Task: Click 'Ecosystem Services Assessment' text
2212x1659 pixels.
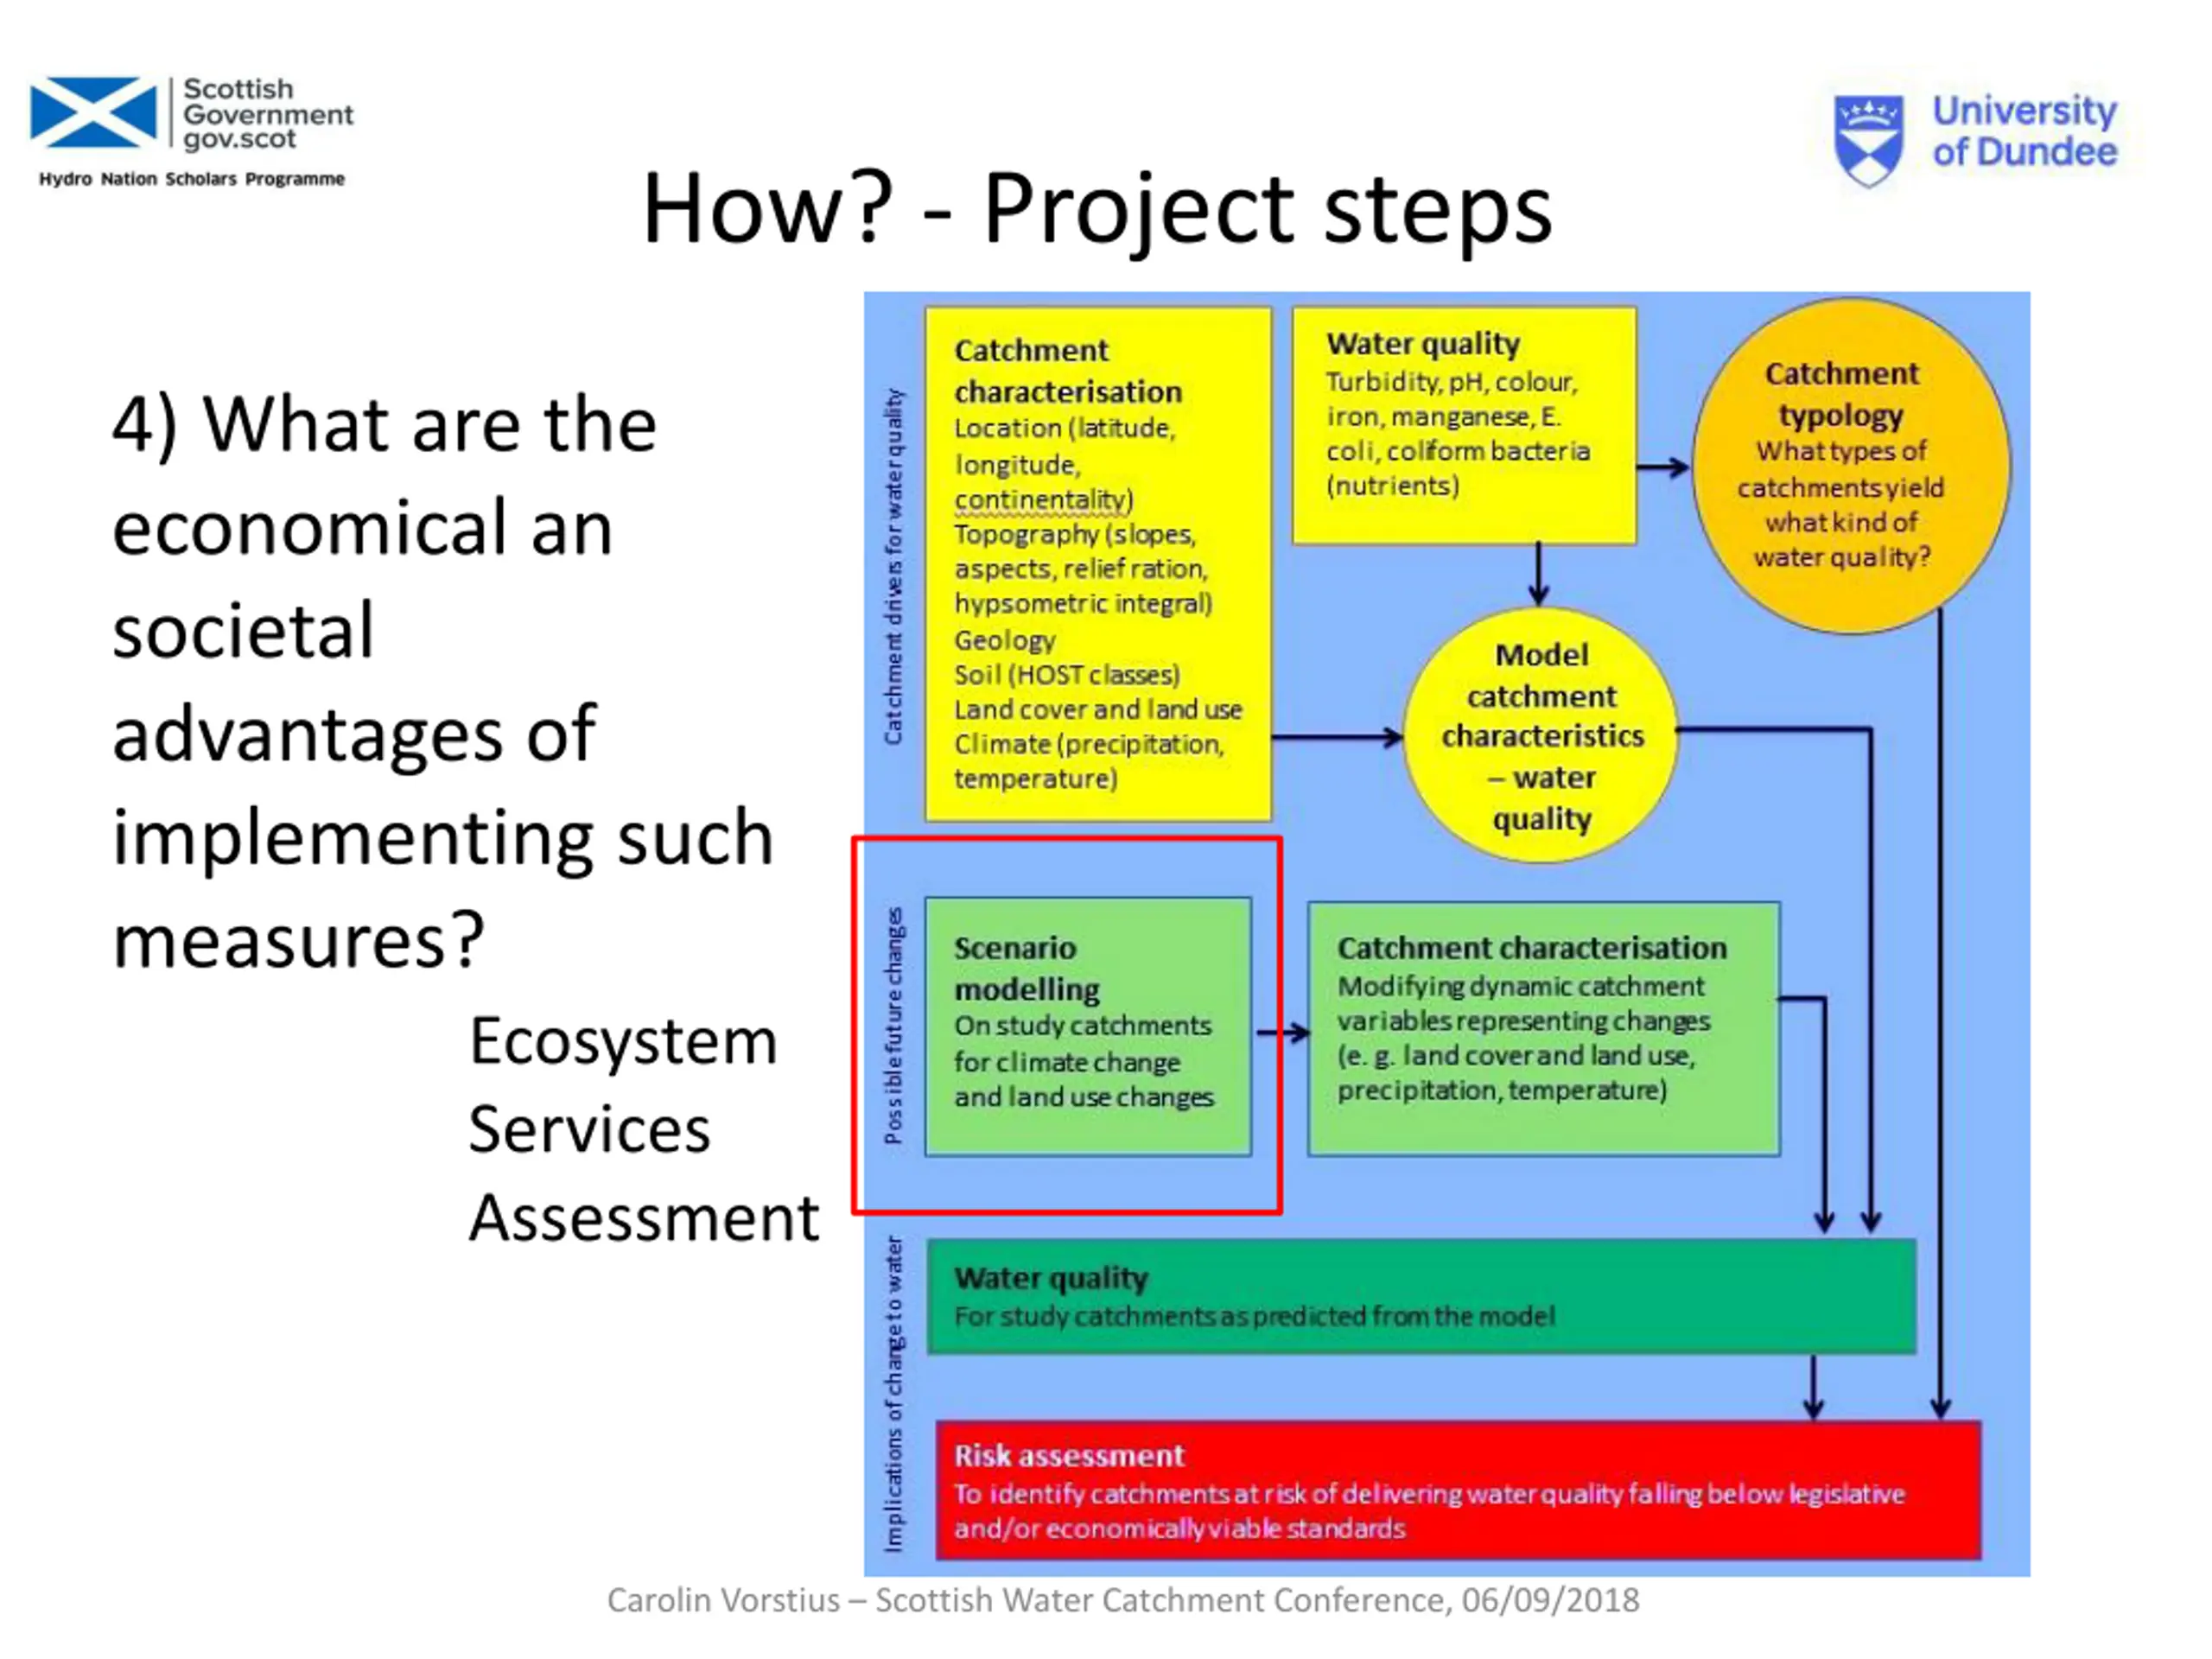Action: [643, 1129]
